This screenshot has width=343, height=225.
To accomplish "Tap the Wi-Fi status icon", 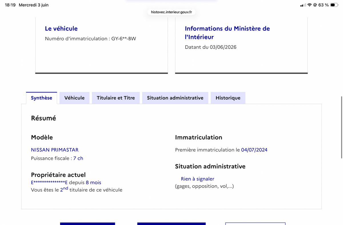I will (309, 5).
